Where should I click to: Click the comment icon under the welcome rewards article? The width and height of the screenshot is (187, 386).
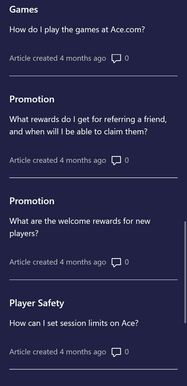coord(116,263)
